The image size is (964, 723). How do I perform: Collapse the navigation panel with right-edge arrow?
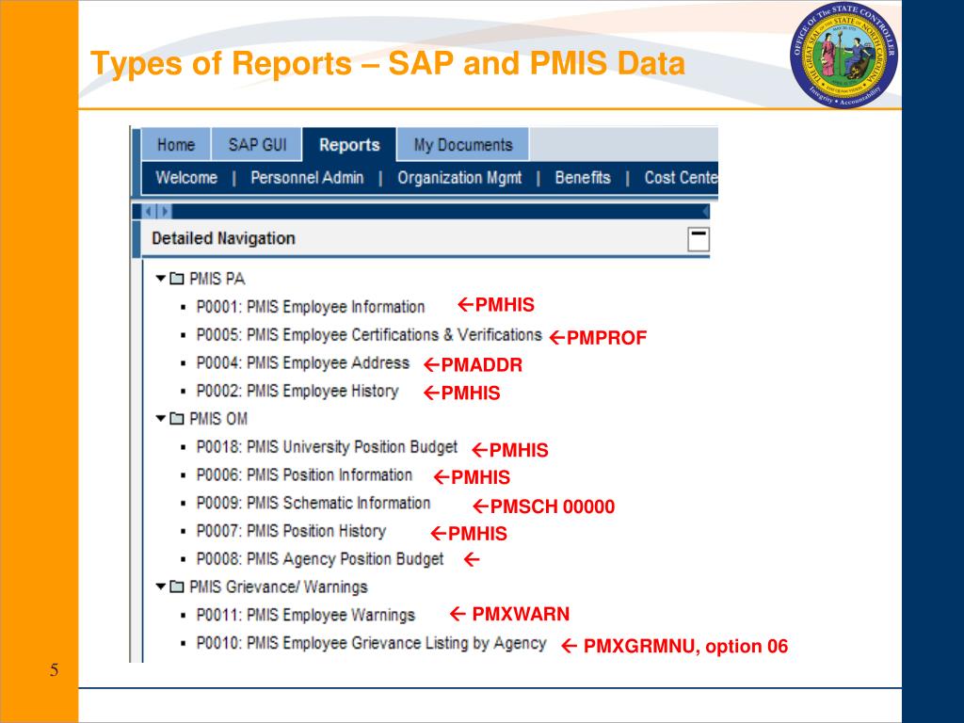click(705, 212)
